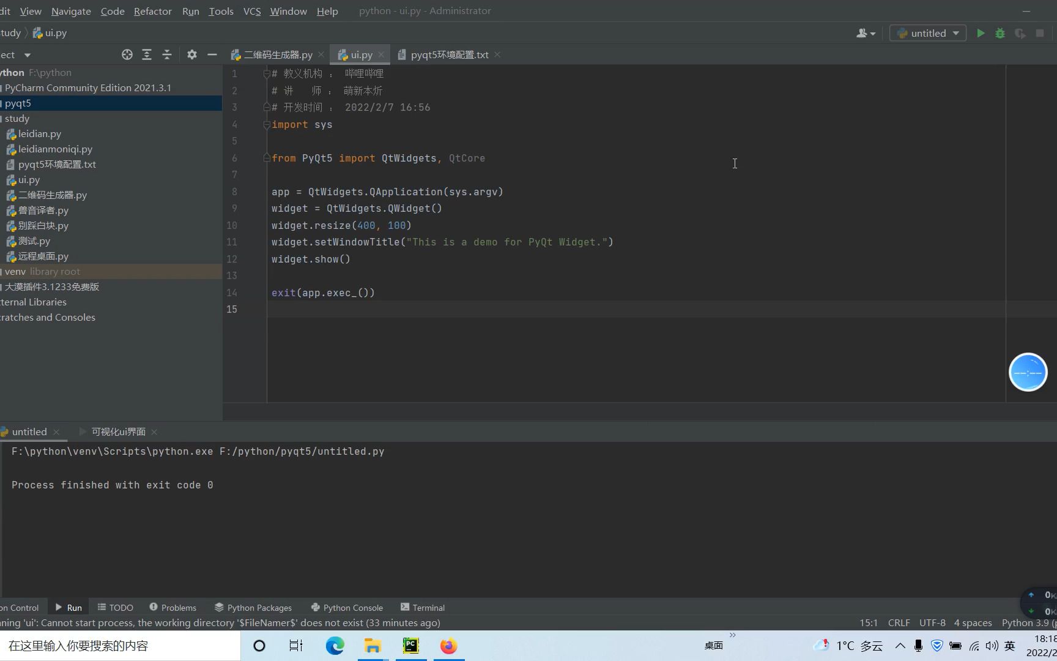Screen dimensions: 1057x661
Task: Hide the Project tool window
Action: click(x=212, y=54)
